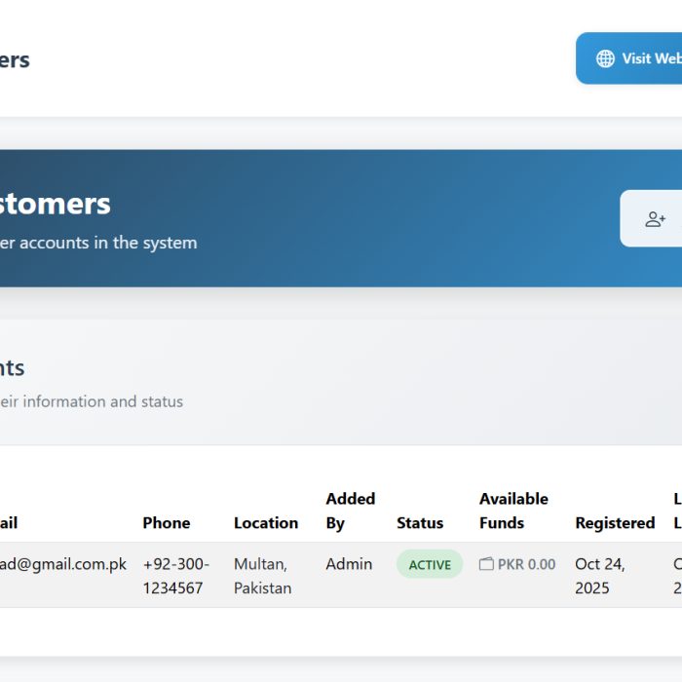The image size is (682, 682).
Task: Click the Status column header
Action: [420, 523]
